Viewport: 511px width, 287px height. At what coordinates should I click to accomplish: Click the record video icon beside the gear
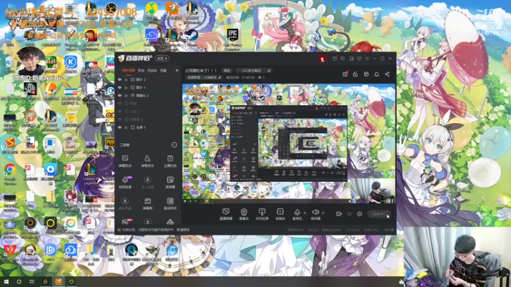[x=339, y=214]
